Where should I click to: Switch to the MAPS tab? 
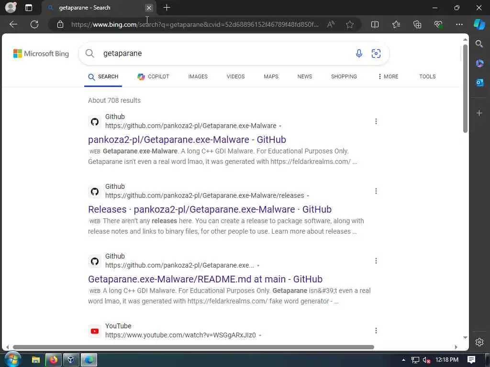click(x=271, y=76)
